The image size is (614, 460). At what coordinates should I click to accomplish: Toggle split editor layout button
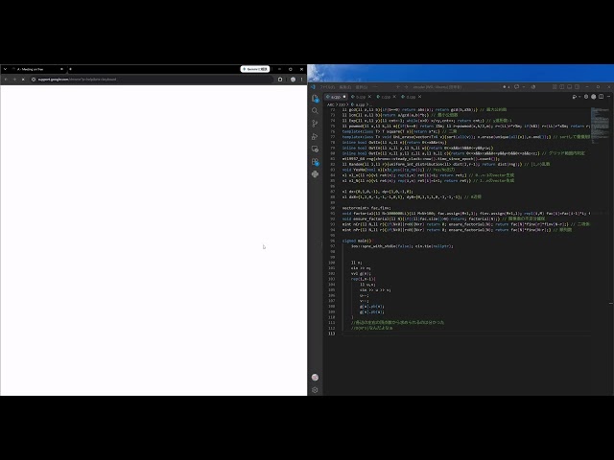(602, 97)
